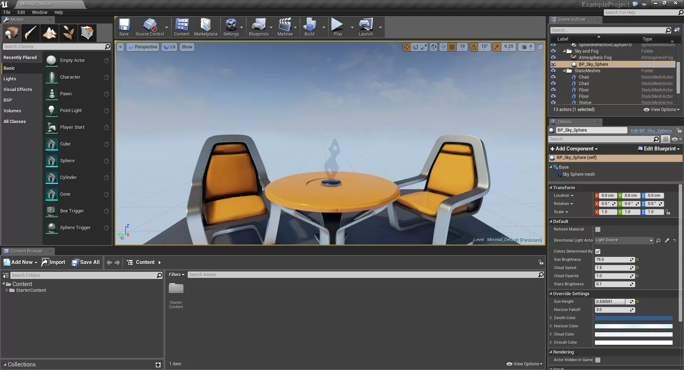This screenshot has height=370, width=684.
Task: Open the Add Component dropdown
Action: pyautogui.click(x=574, y=149)
